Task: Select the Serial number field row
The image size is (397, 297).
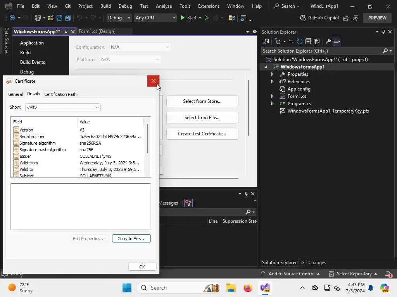Action: point(77,137)
